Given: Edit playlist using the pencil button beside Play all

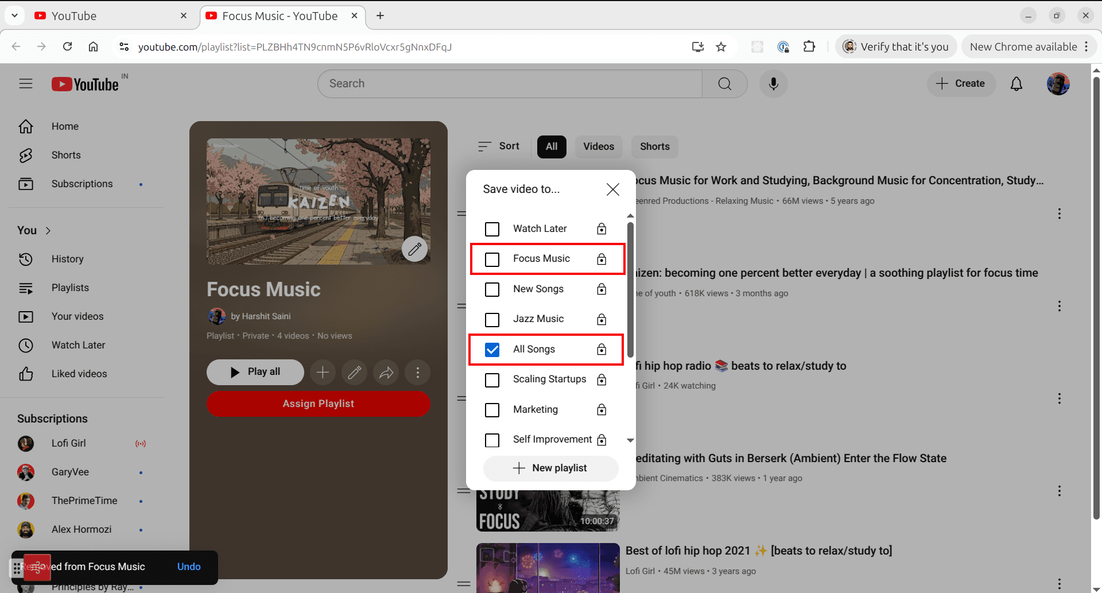Looking at the screenshot, I should click(x=355, y=373).
